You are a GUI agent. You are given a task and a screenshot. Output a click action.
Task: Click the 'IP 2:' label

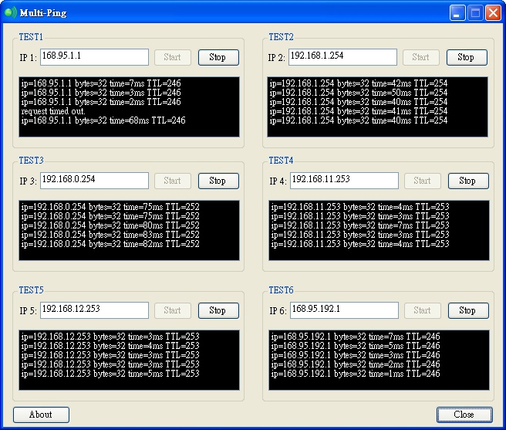277,58
